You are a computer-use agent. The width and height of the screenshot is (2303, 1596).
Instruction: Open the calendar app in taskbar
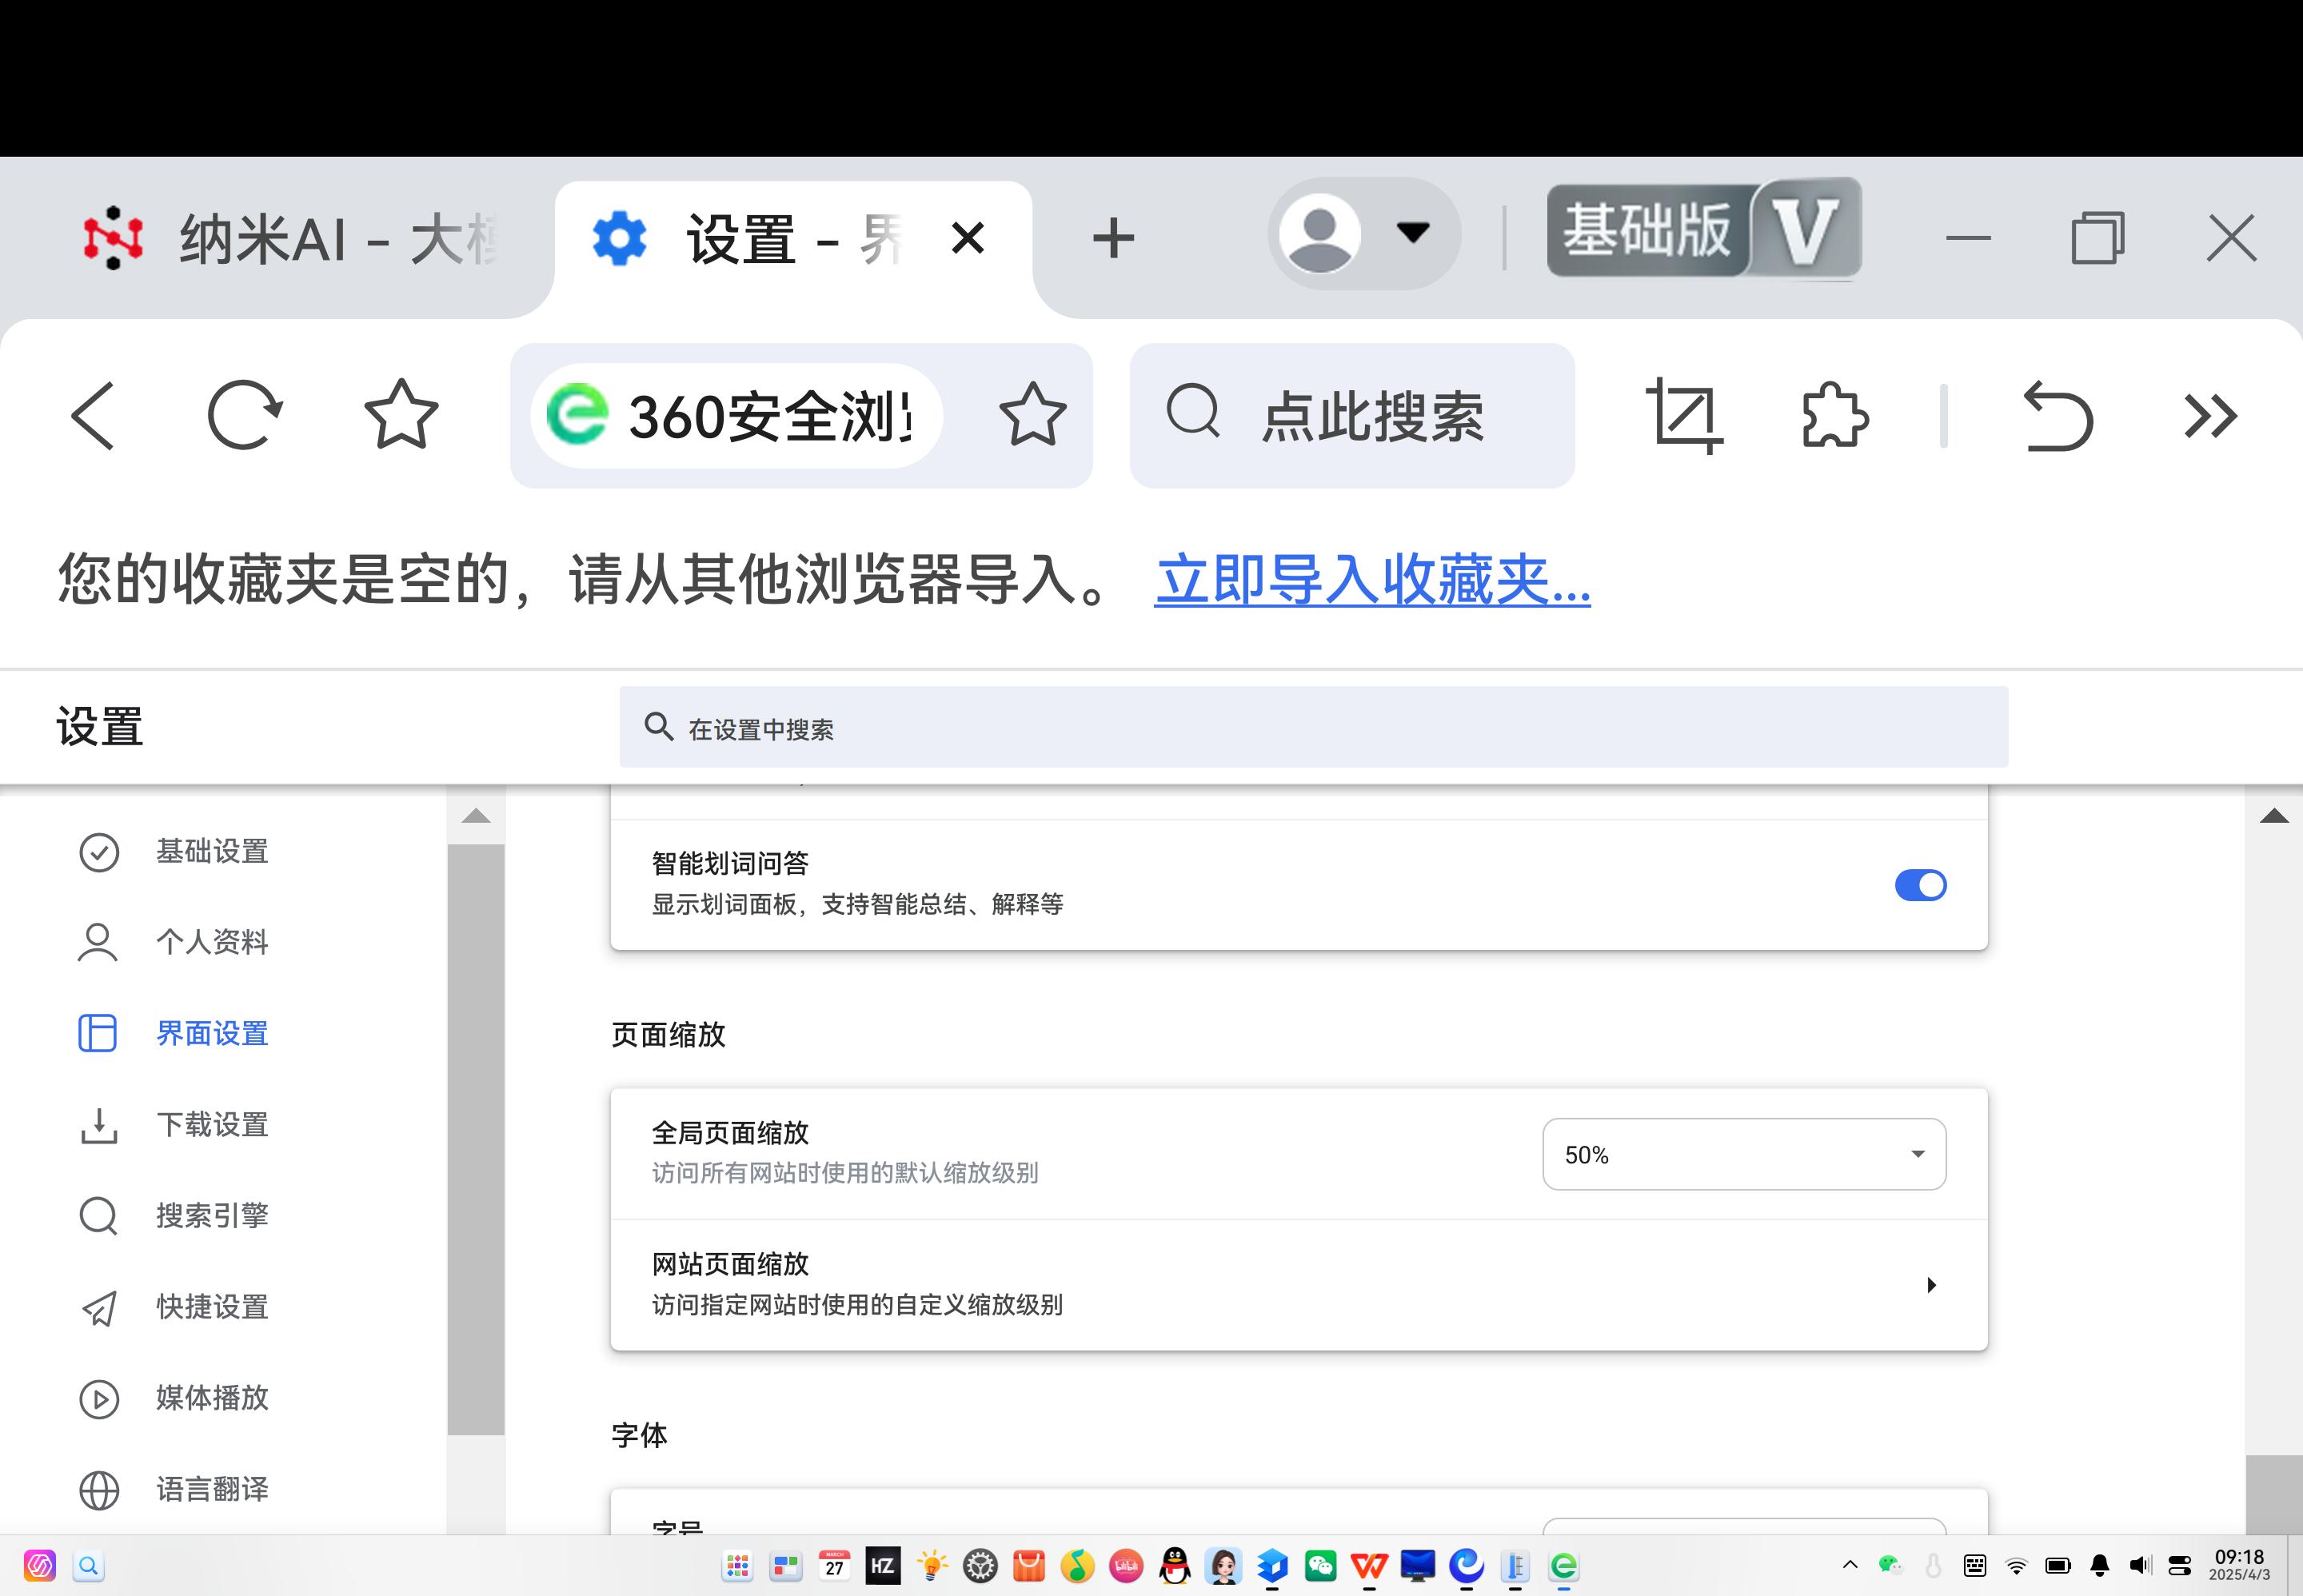(834, 1566)
